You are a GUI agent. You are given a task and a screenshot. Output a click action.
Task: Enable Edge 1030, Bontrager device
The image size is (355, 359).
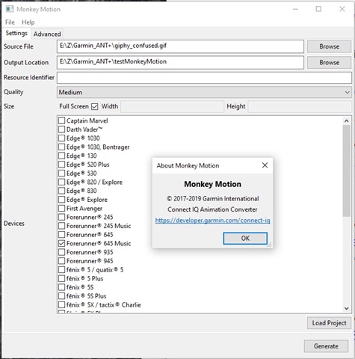(61, 147)
